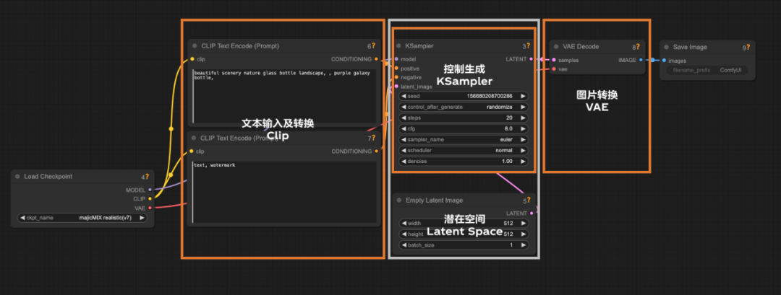The height and width of the screenshot is (295, 781).
Task: Click the positive prompt text box 'beautiful scenery'
Action: point(284,96)
